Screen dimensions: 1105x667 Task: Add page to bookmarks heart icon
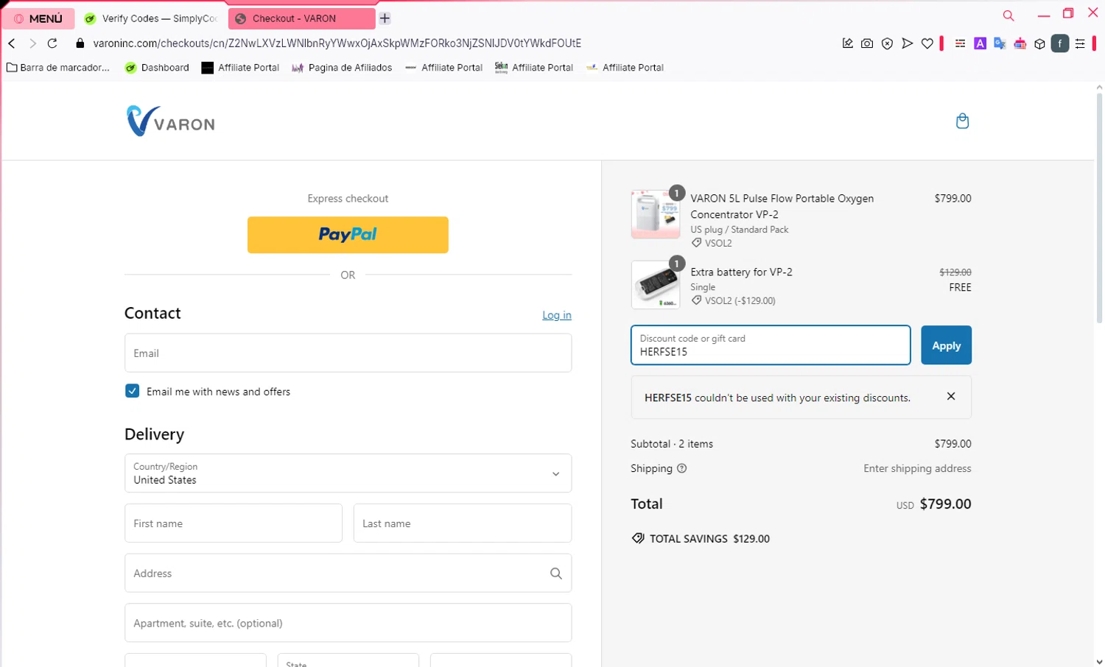click(x=927, y=43)
